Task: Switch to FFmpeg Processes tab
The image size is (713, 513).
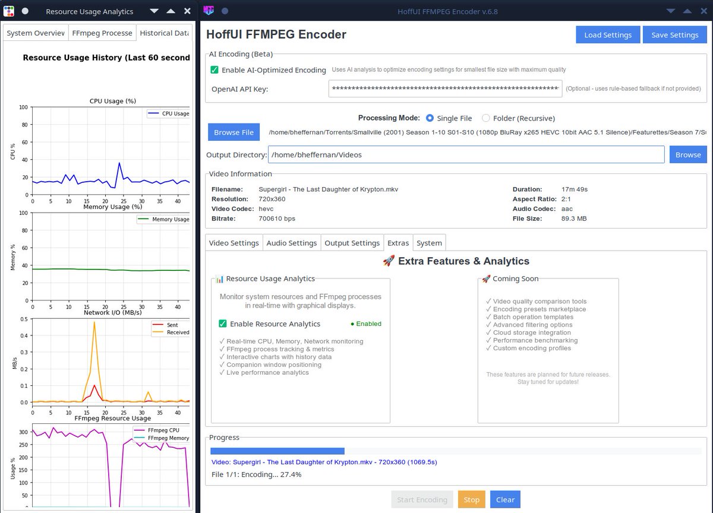Action: click(x=102, y=33)
